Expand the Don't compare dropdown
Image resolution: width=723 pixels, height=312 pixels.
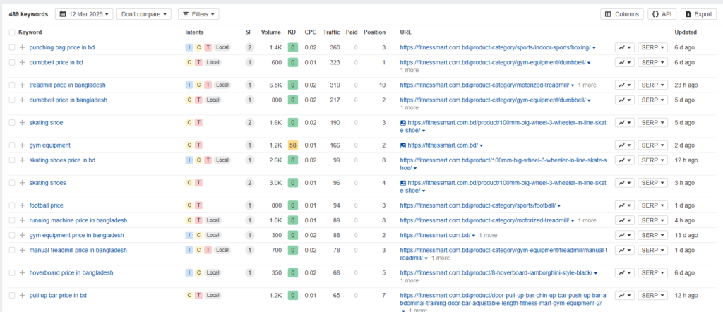tap(144, 14)
